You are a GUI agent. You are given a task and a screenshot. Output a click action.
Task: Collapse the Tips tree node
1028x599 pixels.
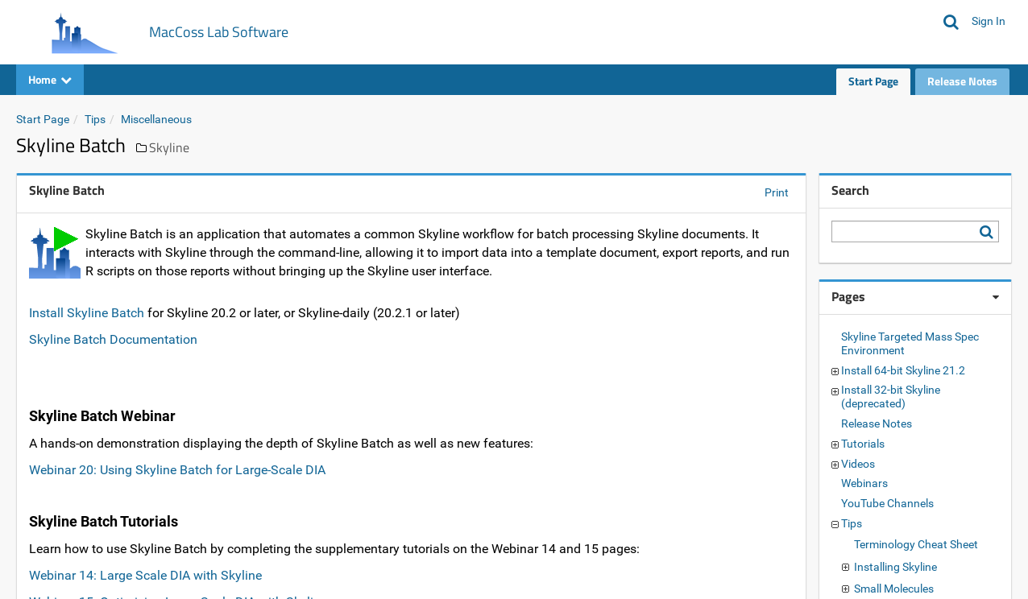point(835,524)
